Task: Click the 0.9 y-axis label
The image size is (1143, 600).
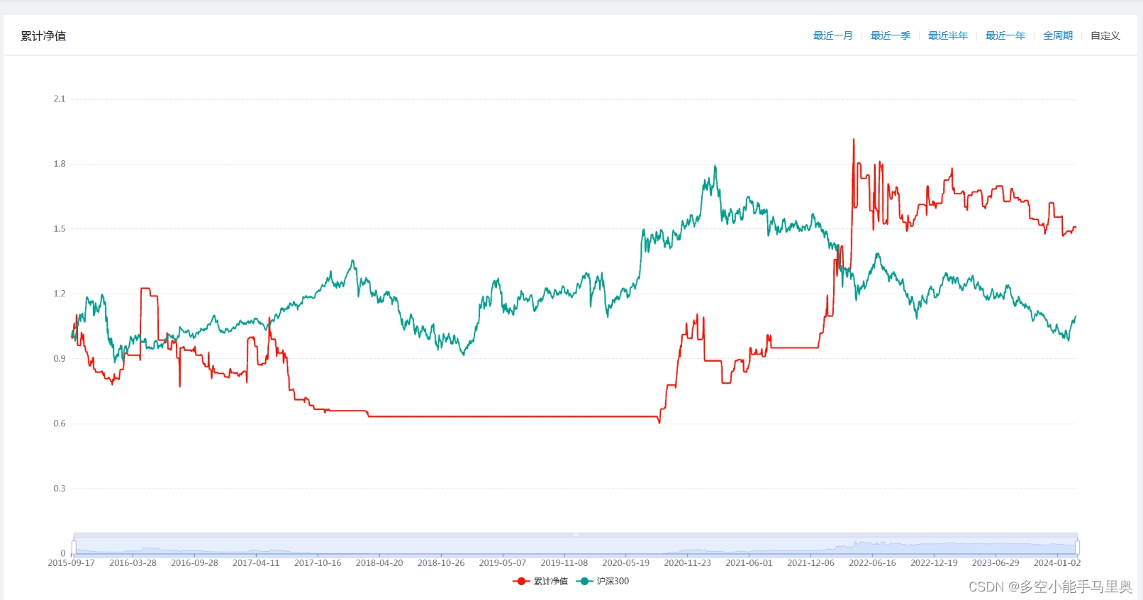Action: pyautogui.click(x=60, y=358)
